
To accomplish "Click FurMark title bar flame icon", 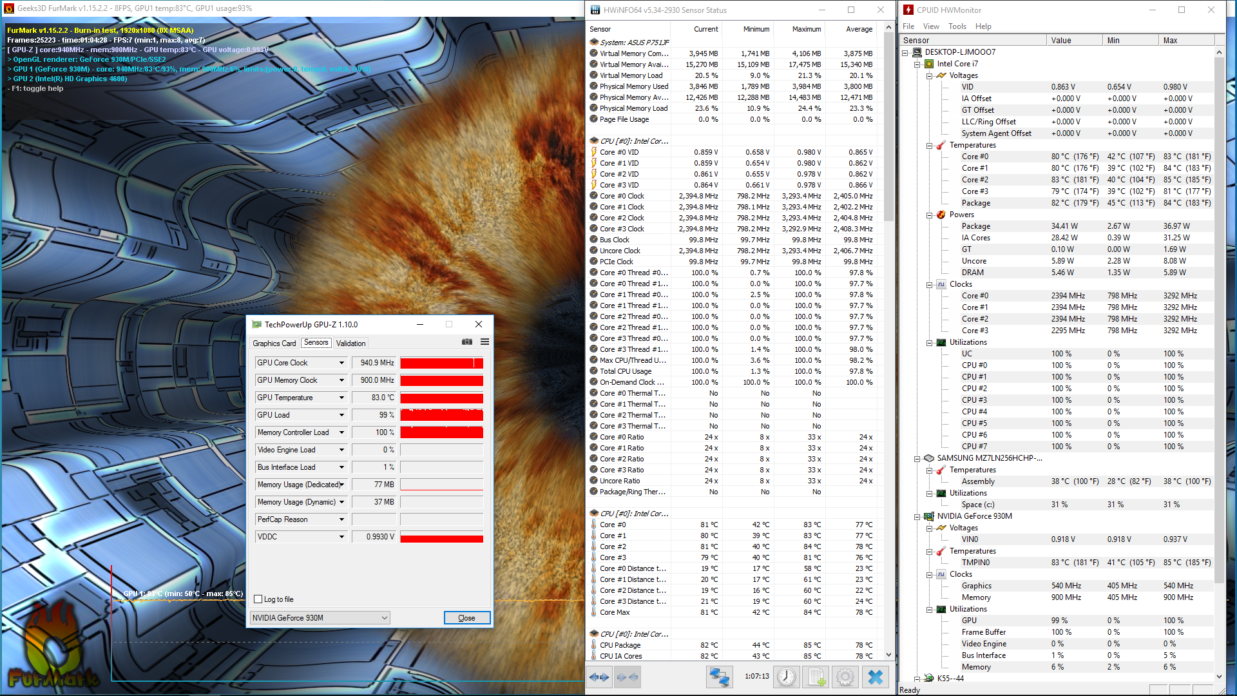I will pyautogui.click(x=9, y=8).
